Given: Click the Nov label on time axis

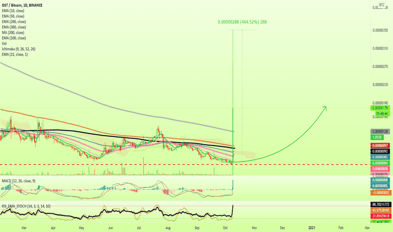Looking at the screenshot, I should click(254, 228).
